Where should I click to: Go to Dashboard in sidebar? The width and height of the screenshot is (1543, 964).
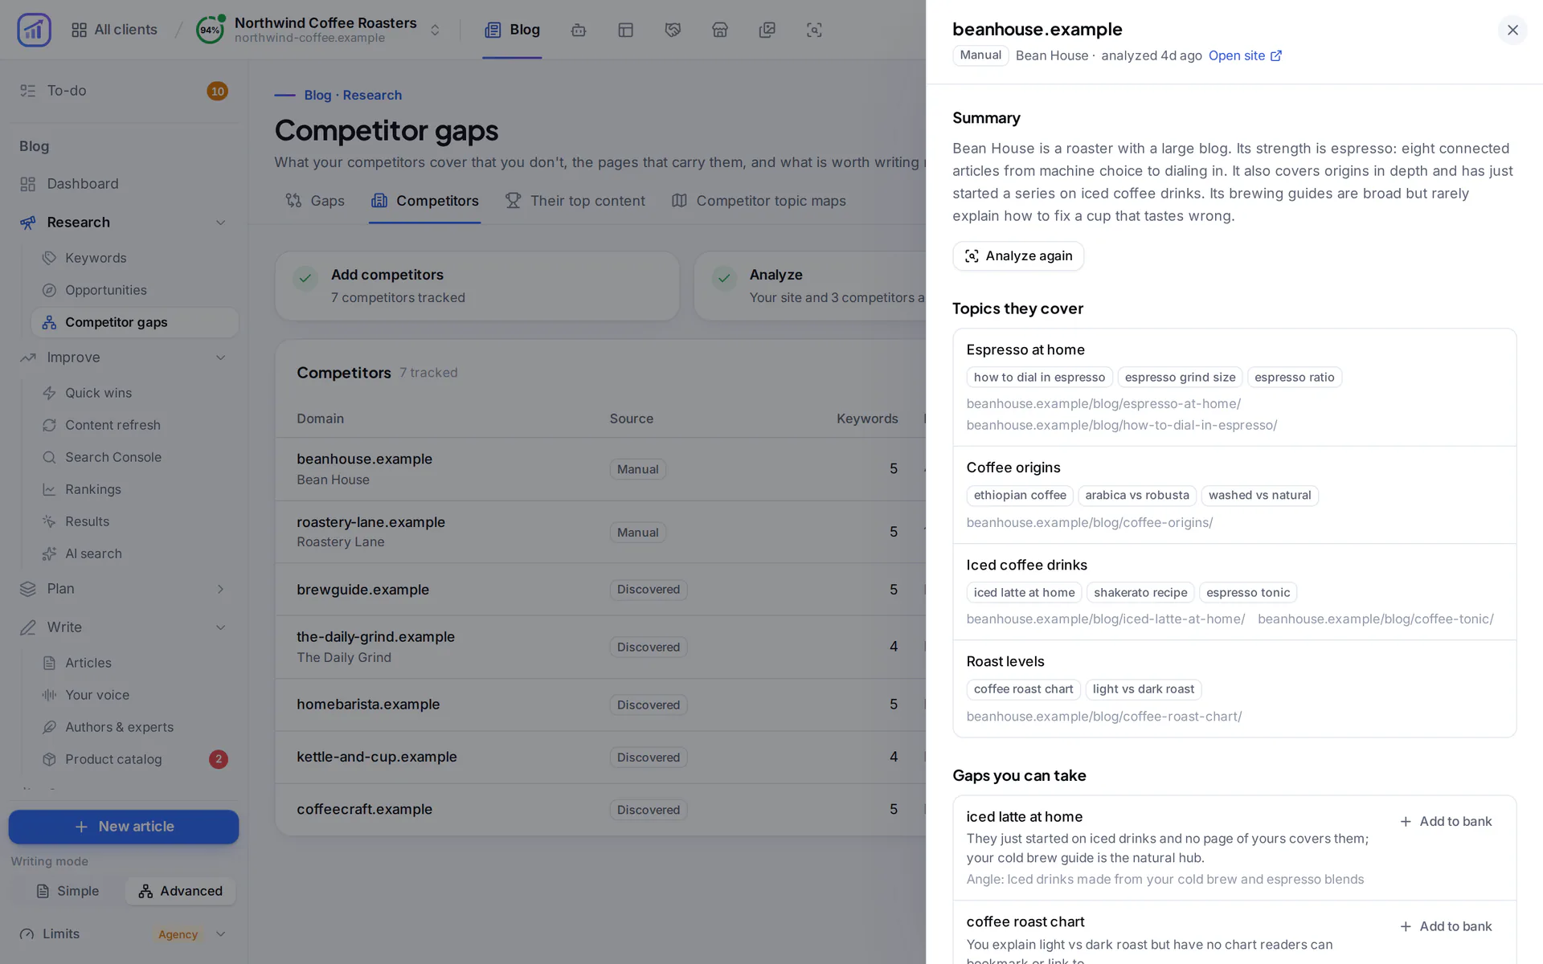pyautogui.click(x=124, y=184)
